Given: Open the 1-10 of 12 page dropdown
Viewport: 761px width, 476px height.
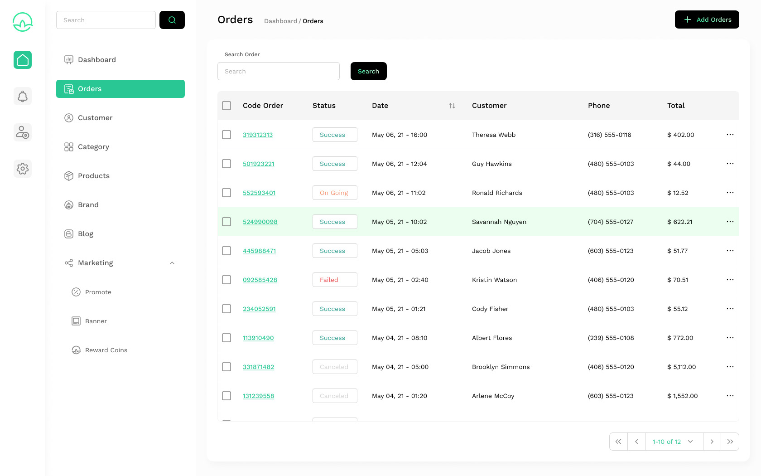Looking at the screenshot, I should pyautogui.click(x=674, y=442).
